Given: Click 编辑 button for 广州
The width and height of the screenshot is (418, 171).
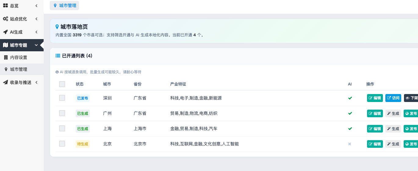Looking at the screenshot, I should (375, 113).
